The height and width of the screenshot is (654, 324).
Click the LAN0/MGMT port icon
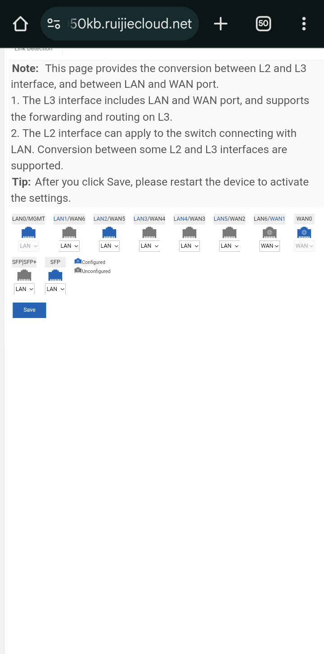(28, 233)
